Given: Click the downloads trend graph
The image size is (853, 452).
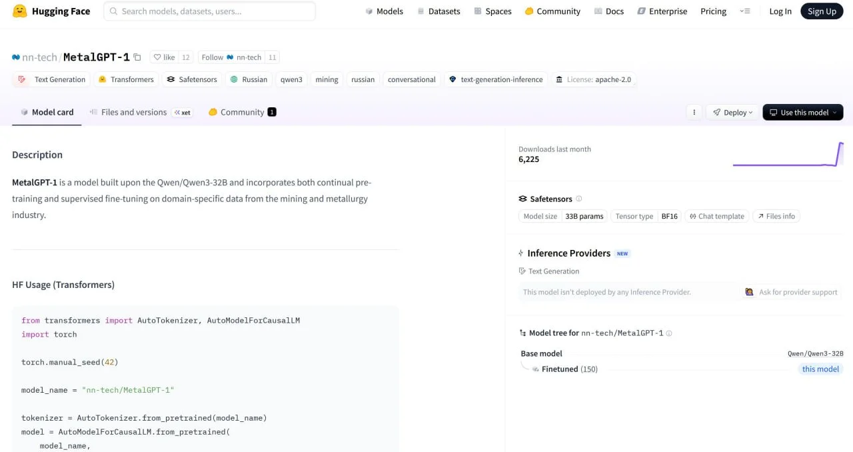Looking at the screenshot, I should 788,155.
